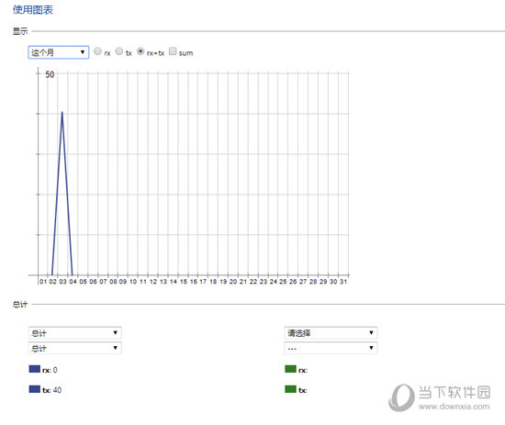This screenshot has height=425, width=505.
Task: Expand the --- dropdown on the right
Action: (x=331, y=348)
